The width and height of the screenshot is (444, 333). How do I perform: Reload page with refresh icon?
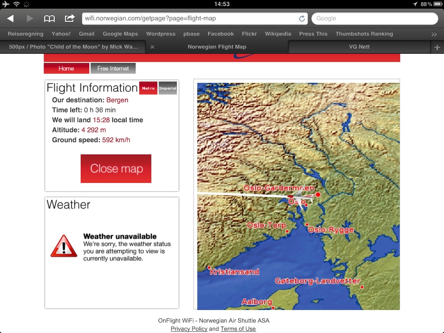(302, 19)
